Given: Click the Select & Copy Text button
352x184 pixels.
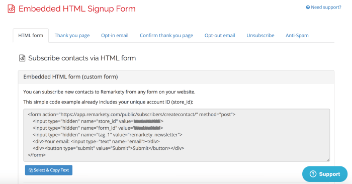Looking at the screenshot, I should (x=49, y=170).
